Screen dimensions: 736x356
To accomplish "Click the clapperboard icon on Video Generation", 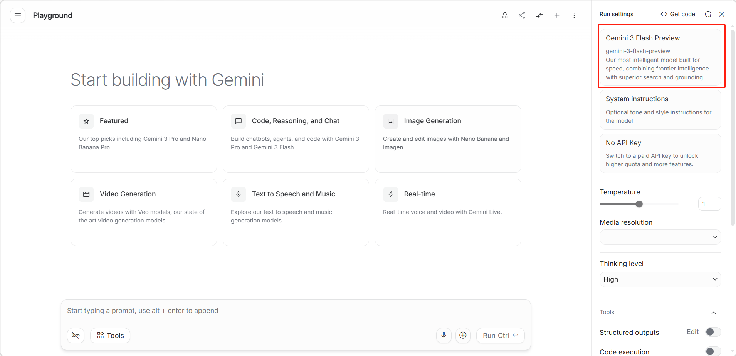I will (86, 194).
